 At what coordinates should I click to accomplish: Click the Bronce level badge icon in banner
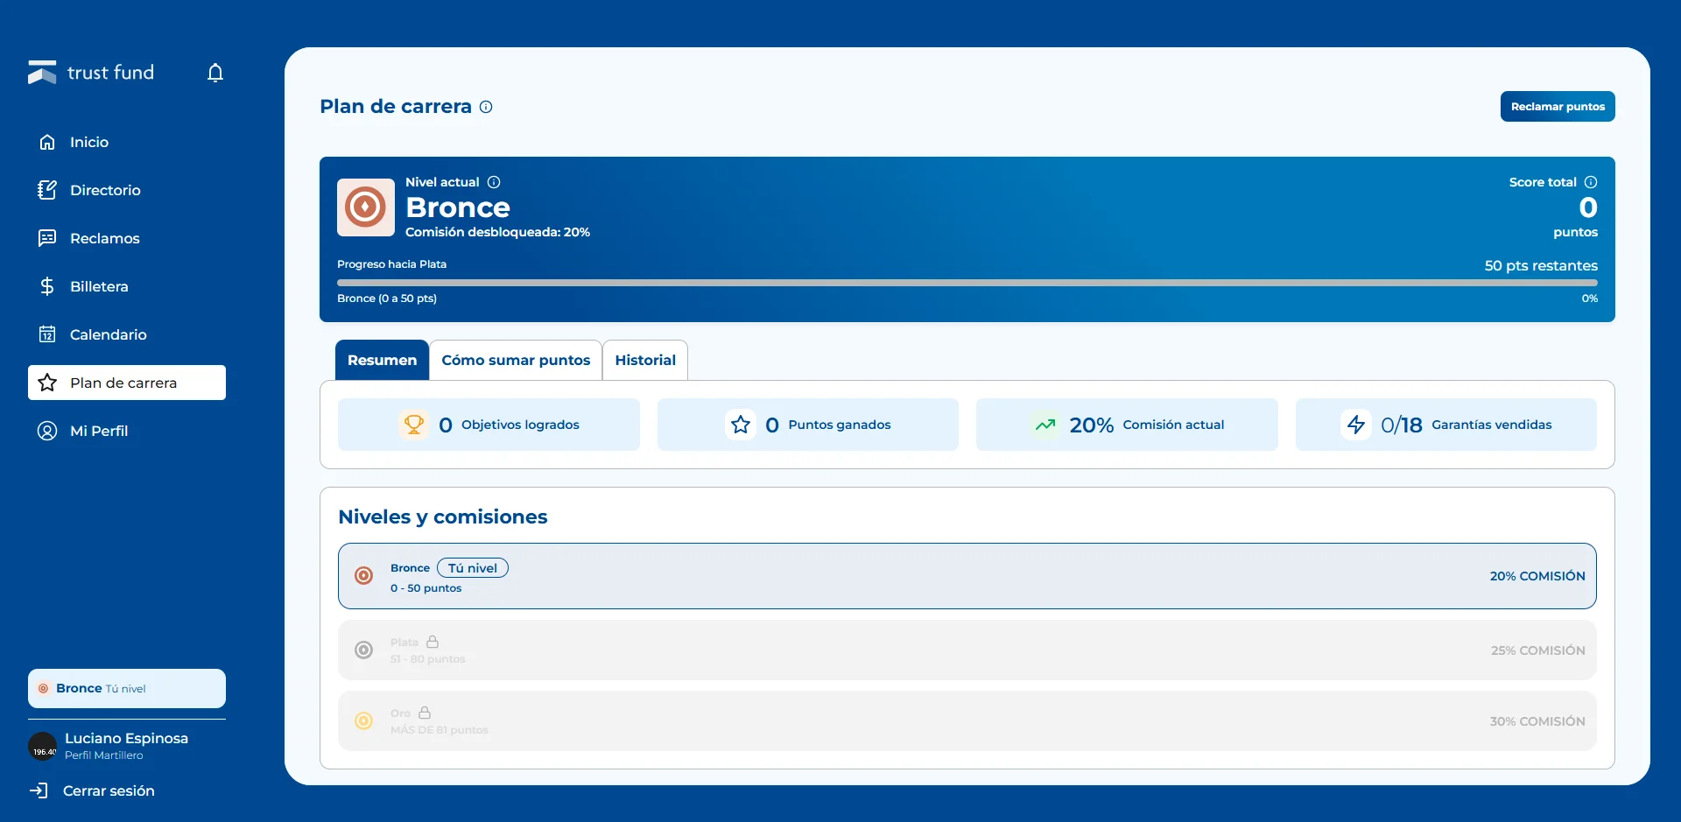click(x=366, y=207)
